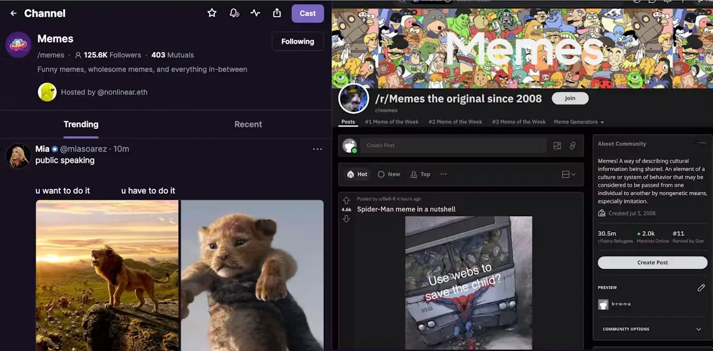This screenshot has height=351, width=713.
Task: Open the Spider-Man bus meme image
Action: coord(469,283)
